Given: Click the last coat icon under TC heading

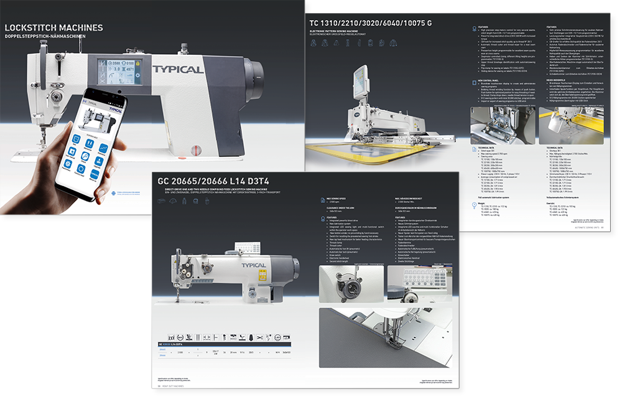Looking at the screenshot, I should pos(393,43).
